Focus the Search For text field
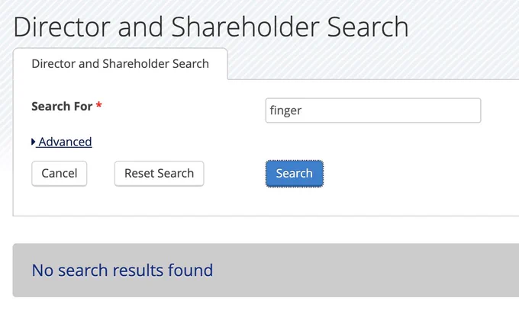The width and height of the screenshot is (519, 317). 373,110
